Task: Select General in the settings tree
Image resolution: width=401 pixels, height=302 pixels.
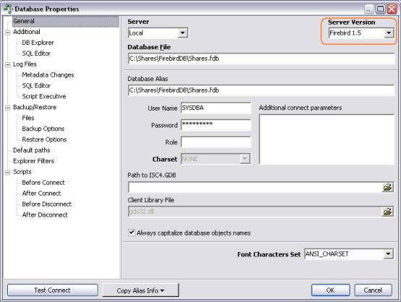Action: click(24, 21)
